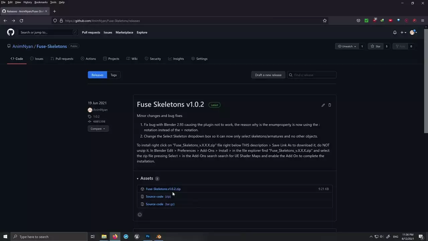The image size is (428, 241).
Task: Focus the Find a release field
Action: click(x=314, y=75)
